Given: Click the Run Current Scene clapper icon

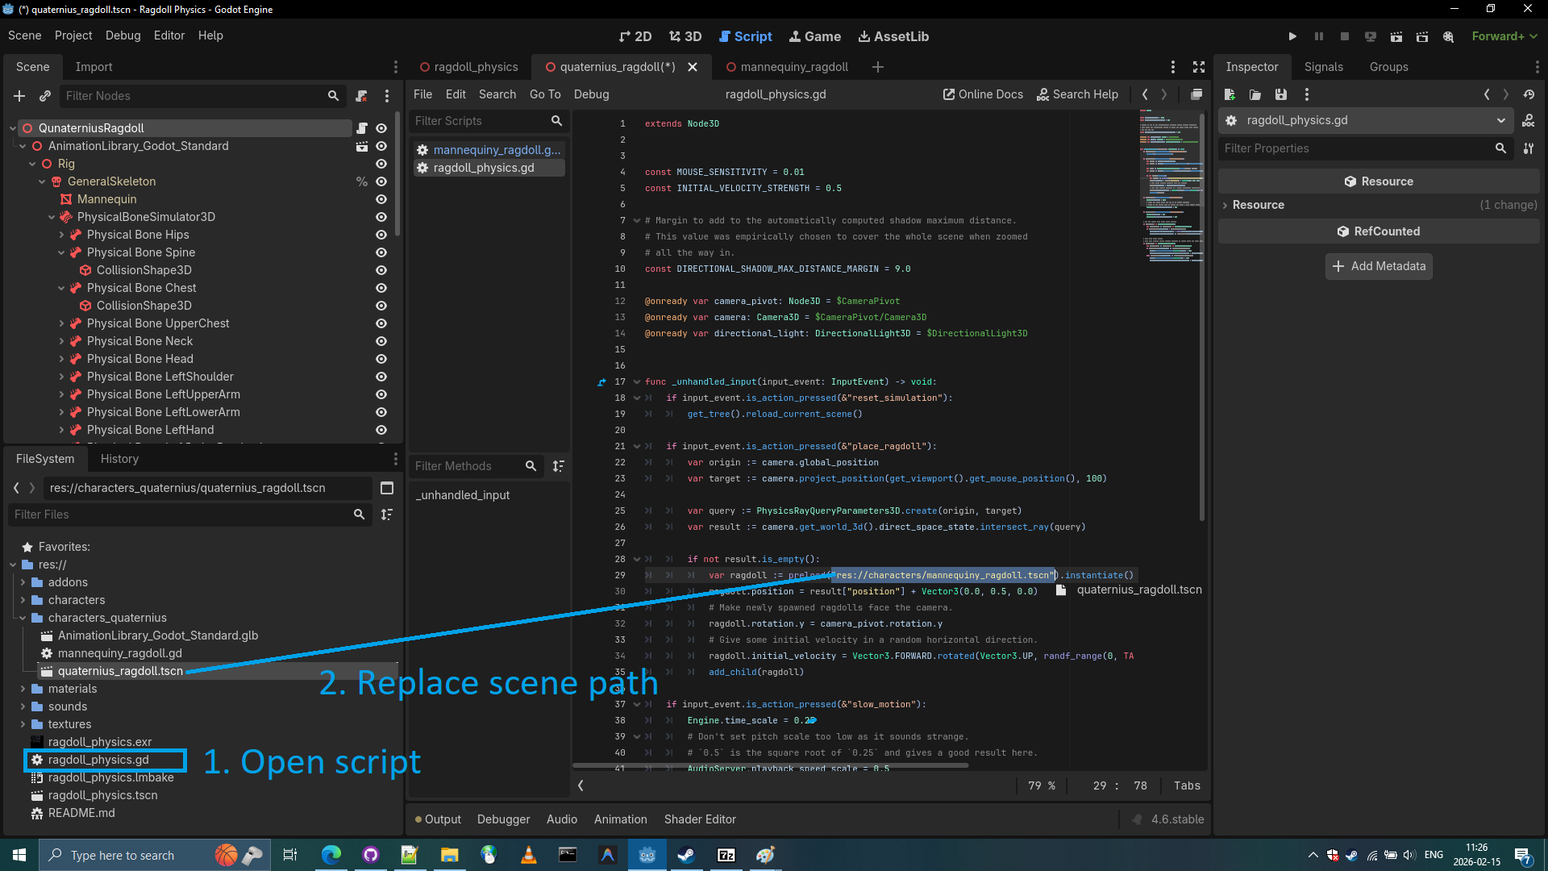Looking at the screenshot, I should click(1396, 36).
